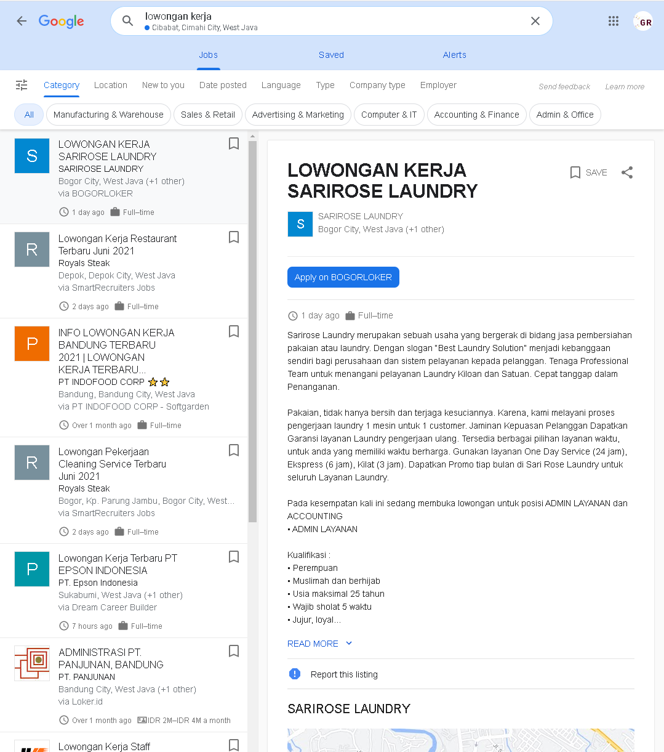Click the job list scrollbar
The height and width of the screenshot is (752, 664).
[252, 331]
